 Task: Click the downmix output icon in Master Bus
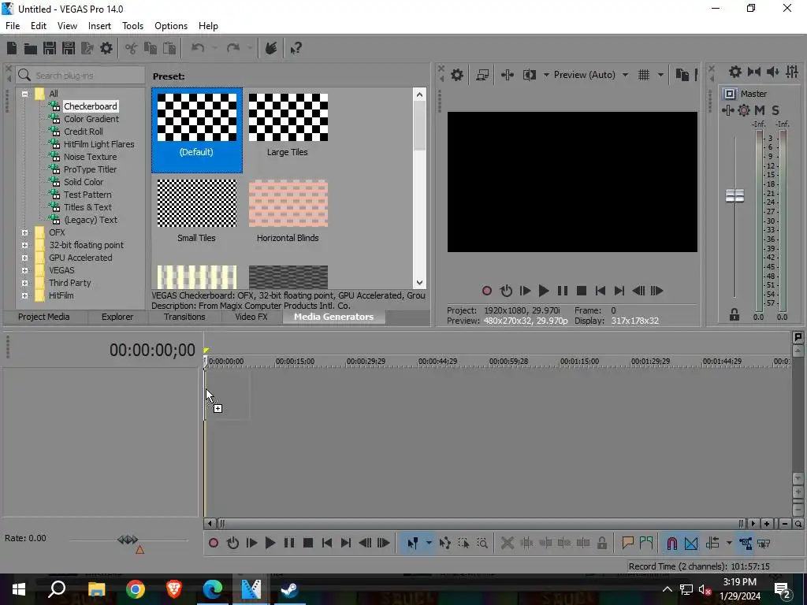(x=754, y=72)
